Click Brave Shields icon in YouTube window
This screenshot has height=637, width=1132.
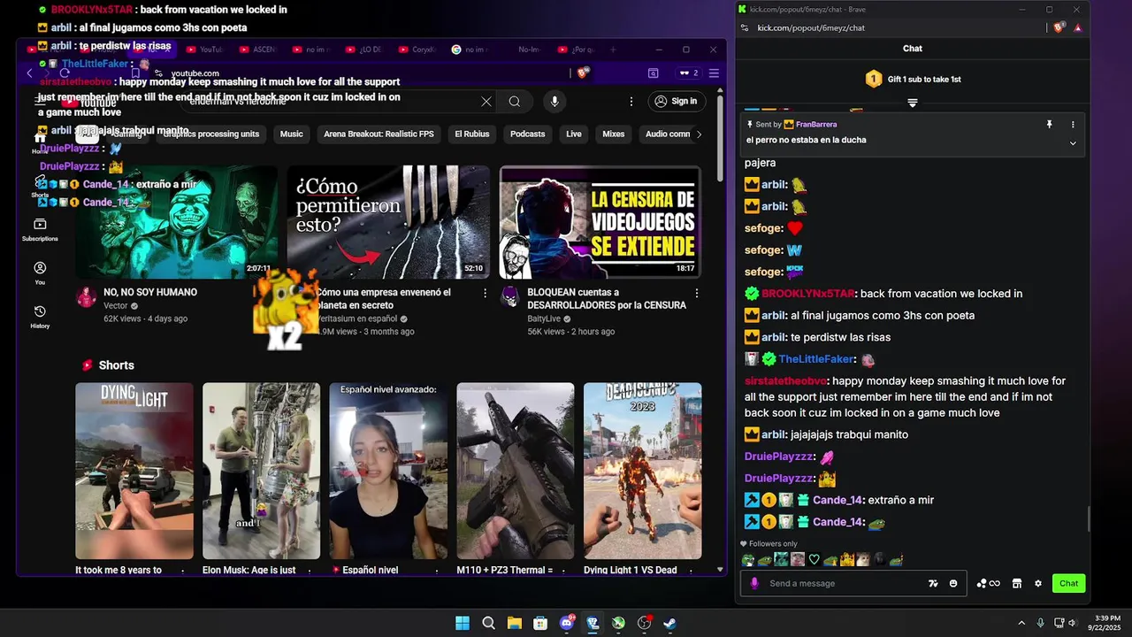point(584,73)
